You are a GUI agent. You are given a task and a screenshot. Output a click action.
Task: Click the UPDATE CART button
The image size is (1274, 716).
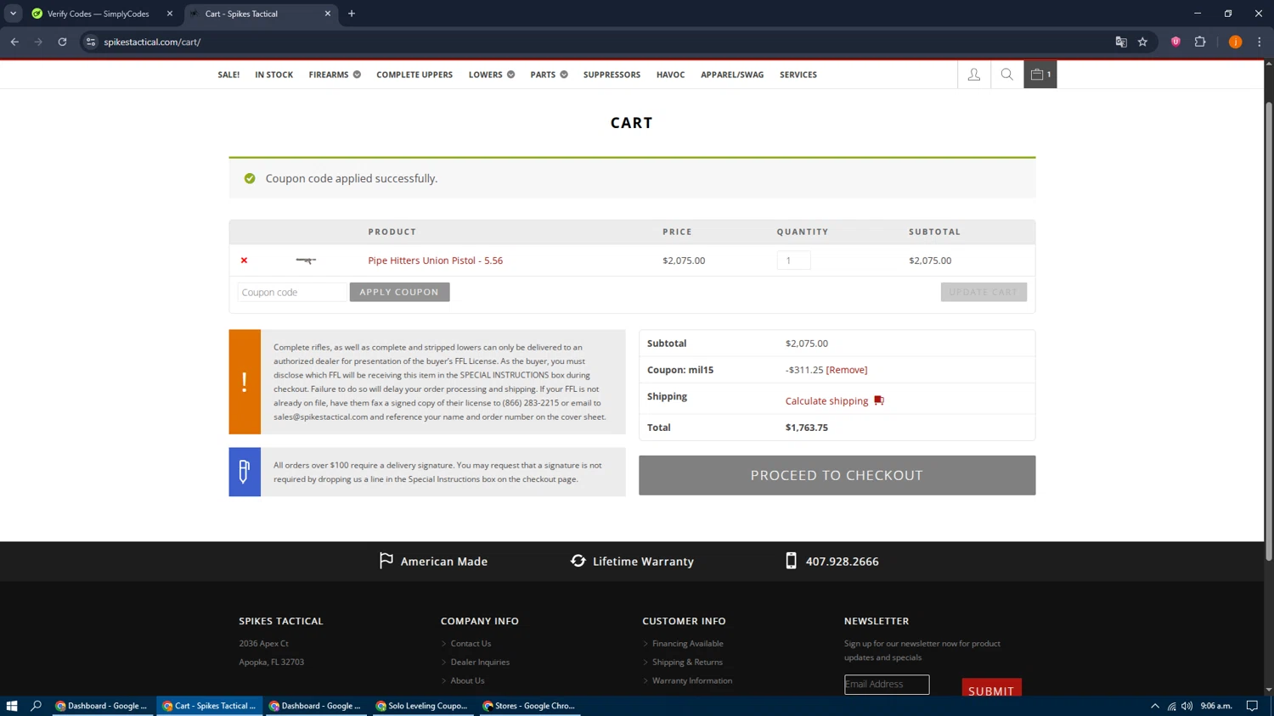(x=984, y=292)
